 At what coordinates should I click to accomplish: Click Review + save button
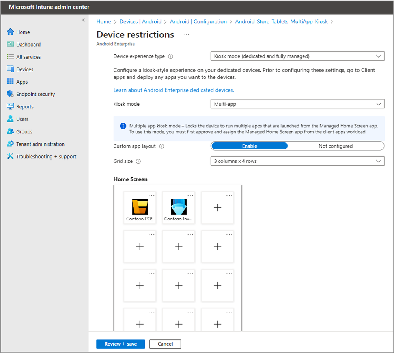pos(121,344)
